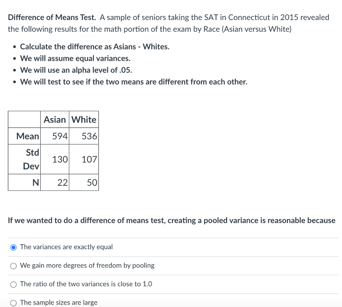Click the pooled variance question text
This screenshot has width=342, height=307.
pyautogui.click(x=171, y=220)
